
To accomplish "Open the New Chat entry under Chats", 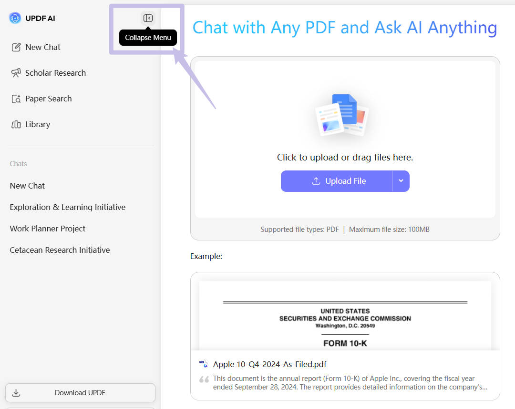I will pyautogui.click(x=27, y=186).
